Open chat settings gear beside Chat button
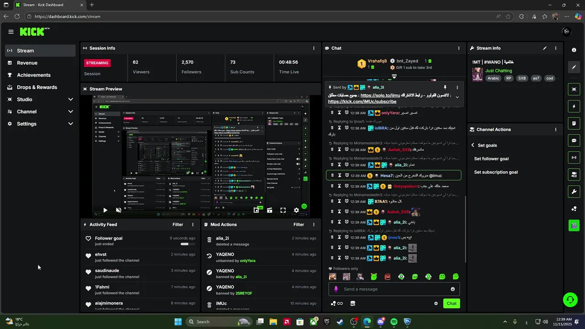The width and height of the screenshot is (585, 329). [x=436, y=303]
